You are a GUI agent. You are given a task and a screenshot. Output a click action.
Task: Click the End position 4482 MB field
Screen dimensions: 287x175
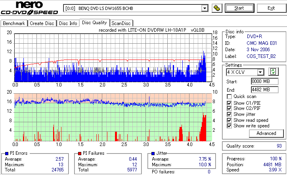pos(265,90)
